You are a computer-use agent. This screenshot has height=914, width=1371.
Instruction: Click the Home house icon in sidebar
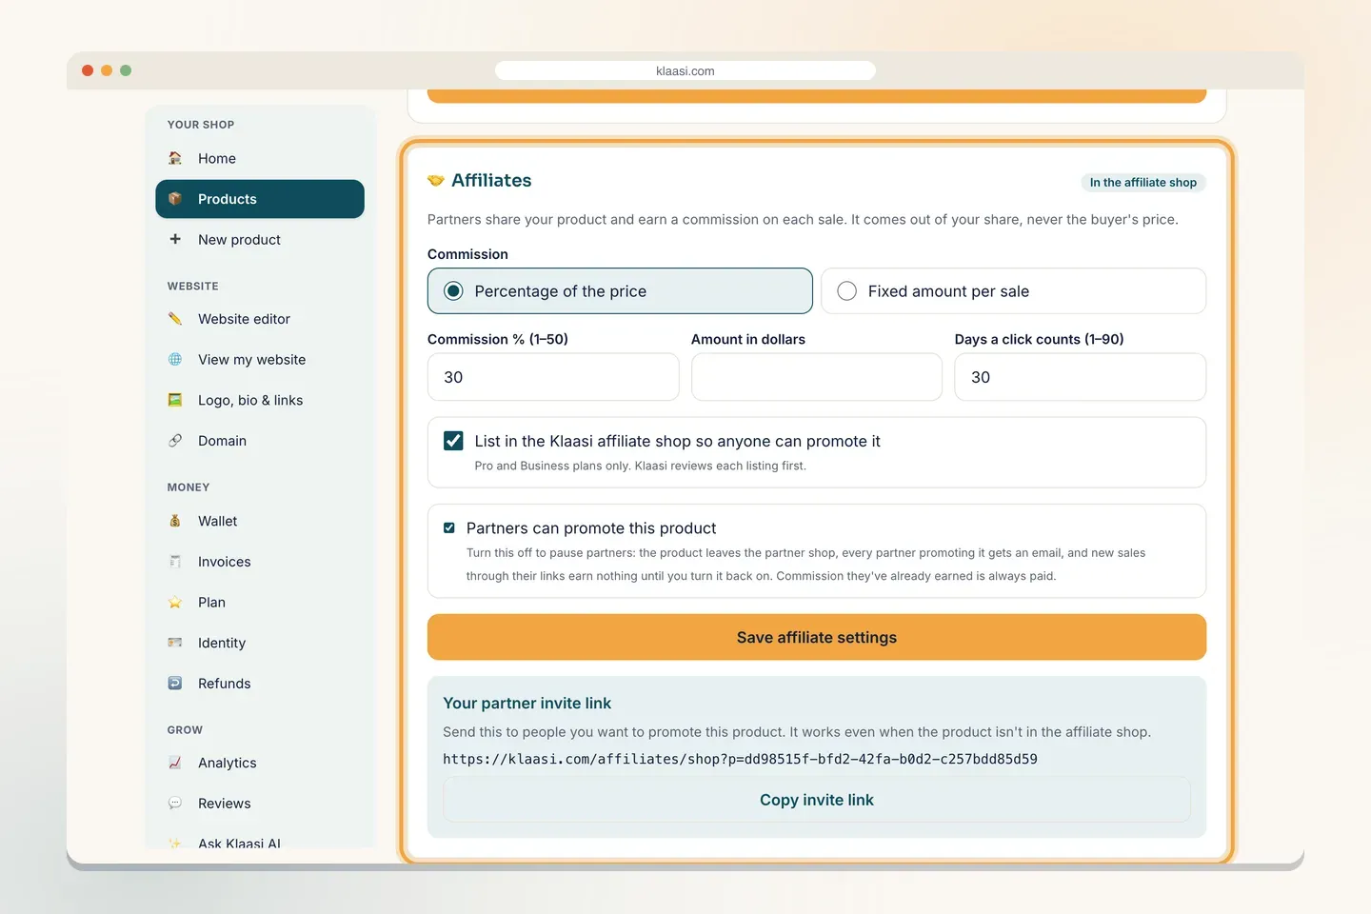tap(175, 158)
